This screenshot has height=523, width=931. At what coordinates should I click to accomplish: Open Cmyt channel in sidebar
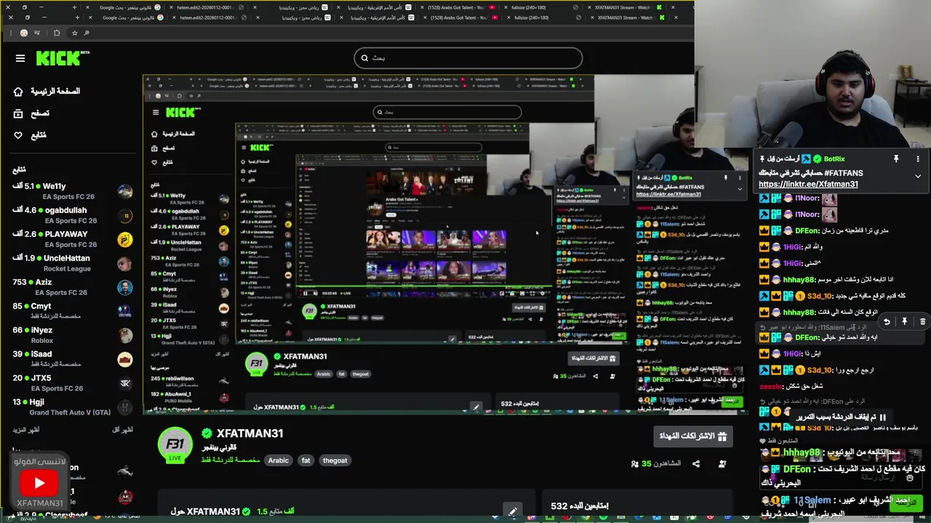(x=73, y=311)
